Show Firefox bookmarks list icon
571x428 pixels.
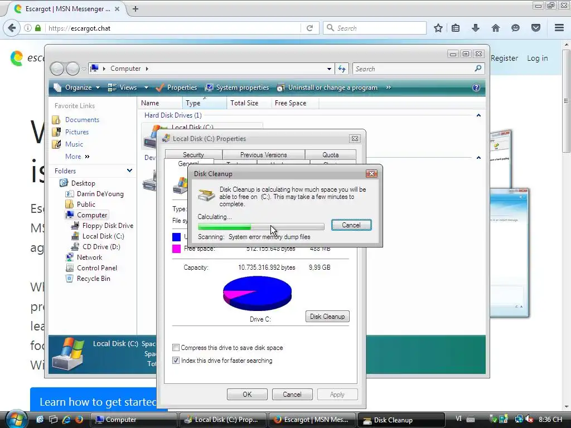pyautogui.click(x=456, y=28)
